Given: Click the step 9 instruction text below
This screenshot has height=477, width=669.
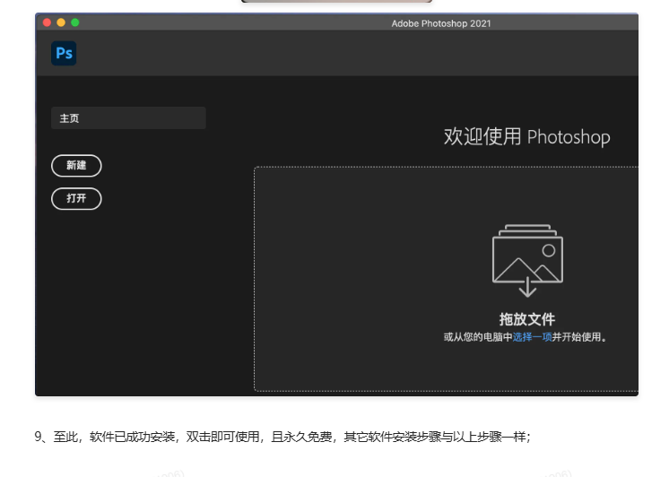Looking at the screenshot, I should (x=282, y=437).
